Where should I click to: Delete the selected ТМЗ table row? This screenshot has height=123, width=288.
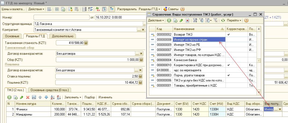click(x=28, y=97)
